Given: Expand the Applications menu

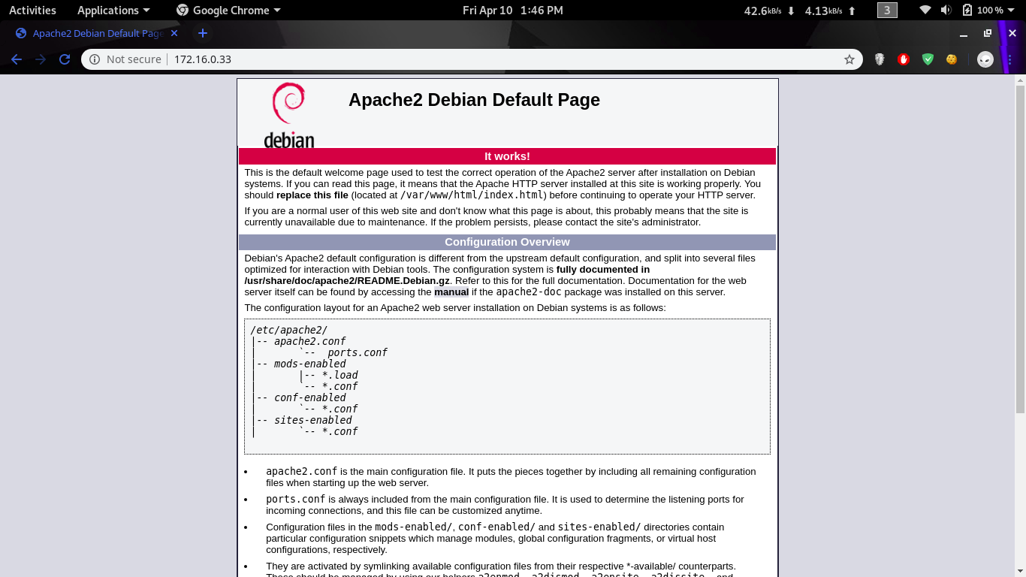Looking at the screenshot, I should click(113, 11).
